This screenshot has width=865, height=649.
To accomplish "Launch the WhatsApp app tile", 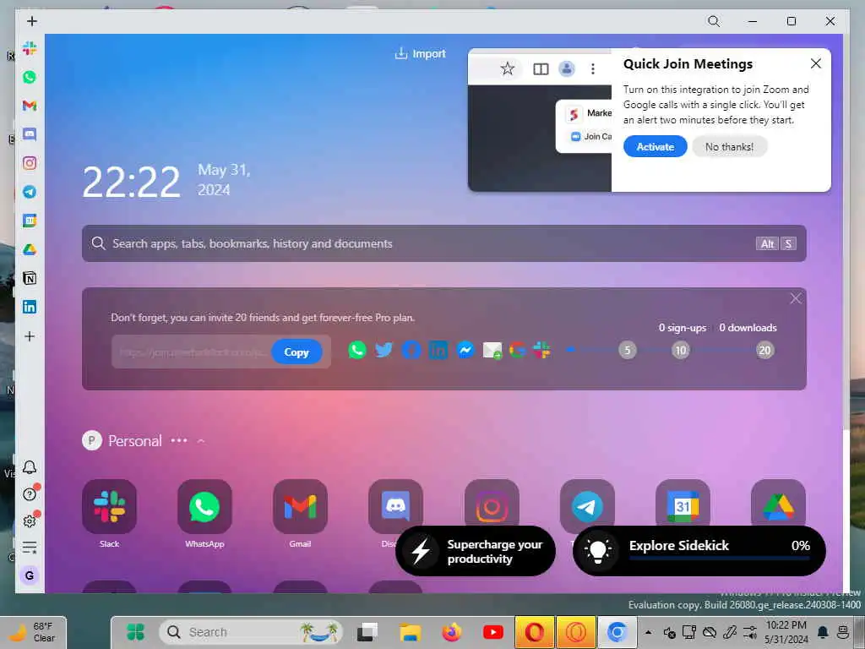I will pyautogui.click(x=204, y=507).
